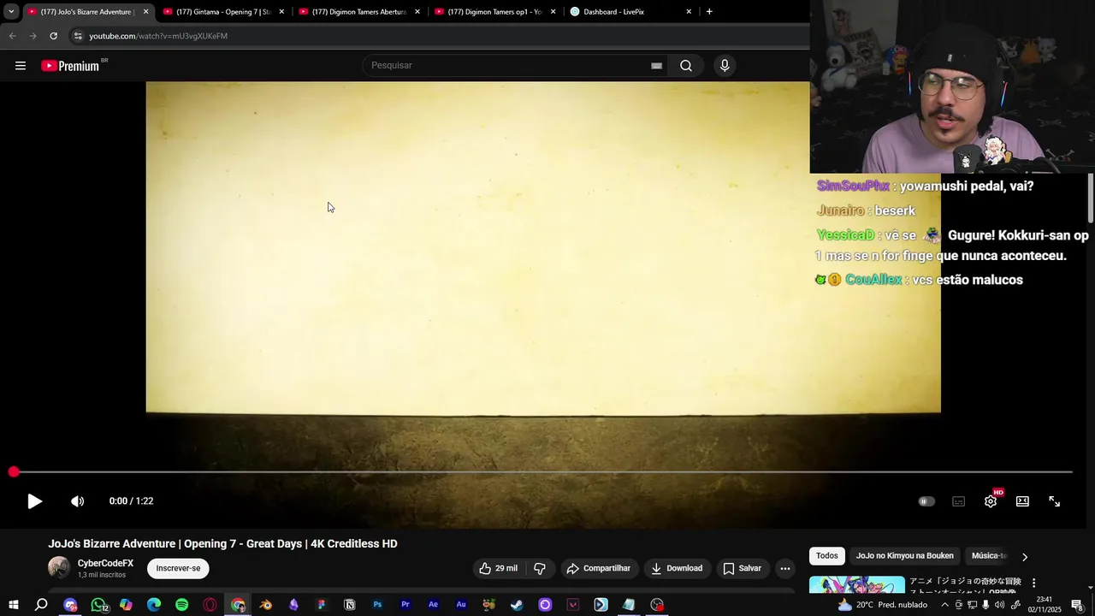Open After Effects from the taskbar
The height and width of the screenshot is (616, 1095).
[433, 605]
